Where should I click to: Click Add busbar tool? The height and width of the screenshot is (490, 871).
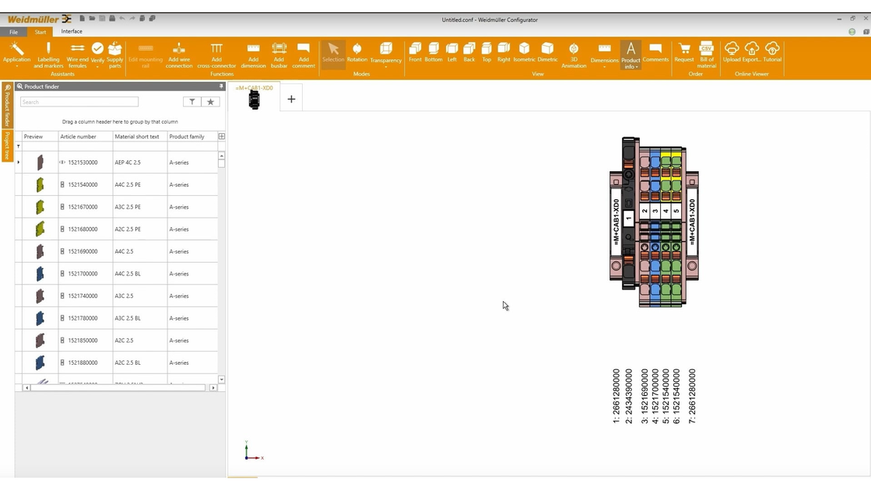(x=279, y=54)
